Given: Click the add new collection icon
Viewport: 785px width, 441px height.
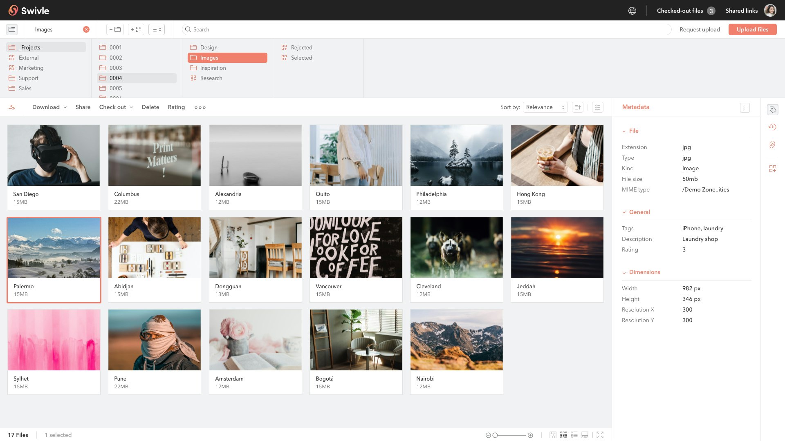Looking at the screenshot, I should (x=136, y=29).
